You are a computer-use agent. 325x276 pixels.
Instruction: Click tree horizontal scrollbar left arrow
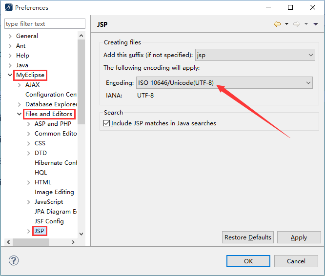tap(8, 242)
